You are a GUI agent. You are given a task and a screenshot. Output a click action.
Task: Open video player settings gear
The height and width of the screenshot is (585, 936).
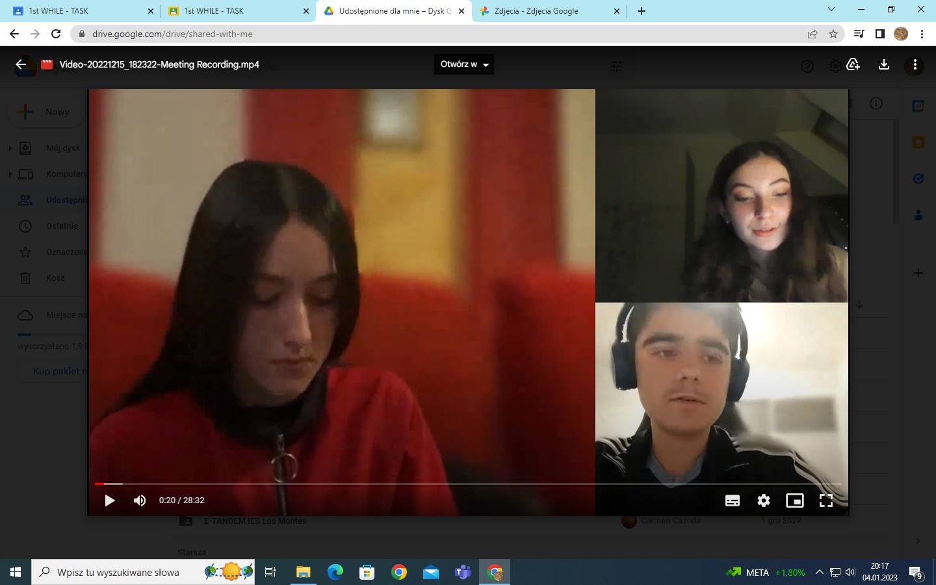pyautogui.click(x=764, y=500)
